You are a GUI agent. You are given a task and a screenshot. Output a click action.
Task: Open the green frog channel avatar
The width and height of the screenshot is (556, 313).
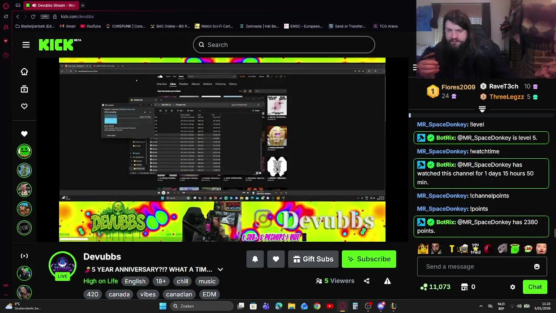tap(24, 151)
